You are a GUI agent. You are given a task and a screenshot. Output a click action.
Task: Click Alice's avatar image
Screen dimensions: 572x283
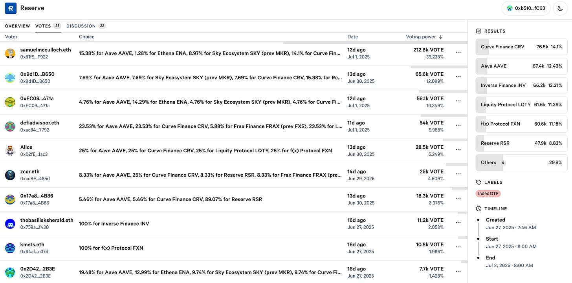pyautogui.click(x=10, y=151)
